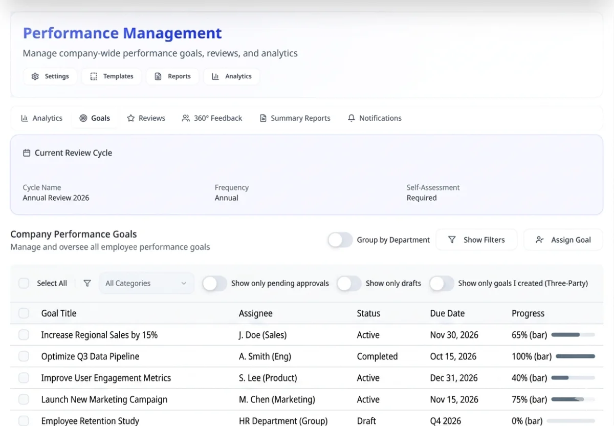Click the 100% progress bar
This screenshot has width=614, height=426.
pos(576,356)
